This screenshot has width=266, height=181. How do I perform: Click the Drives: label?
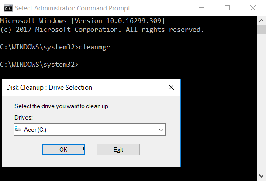(x=24, y=118)
